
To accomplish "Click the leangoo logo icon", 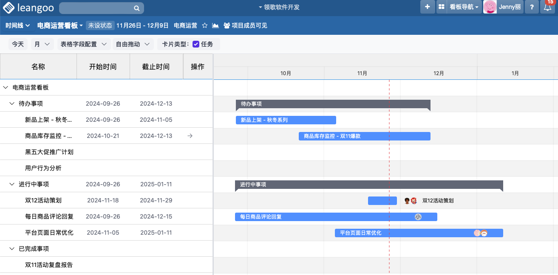I will pos(9,8).
